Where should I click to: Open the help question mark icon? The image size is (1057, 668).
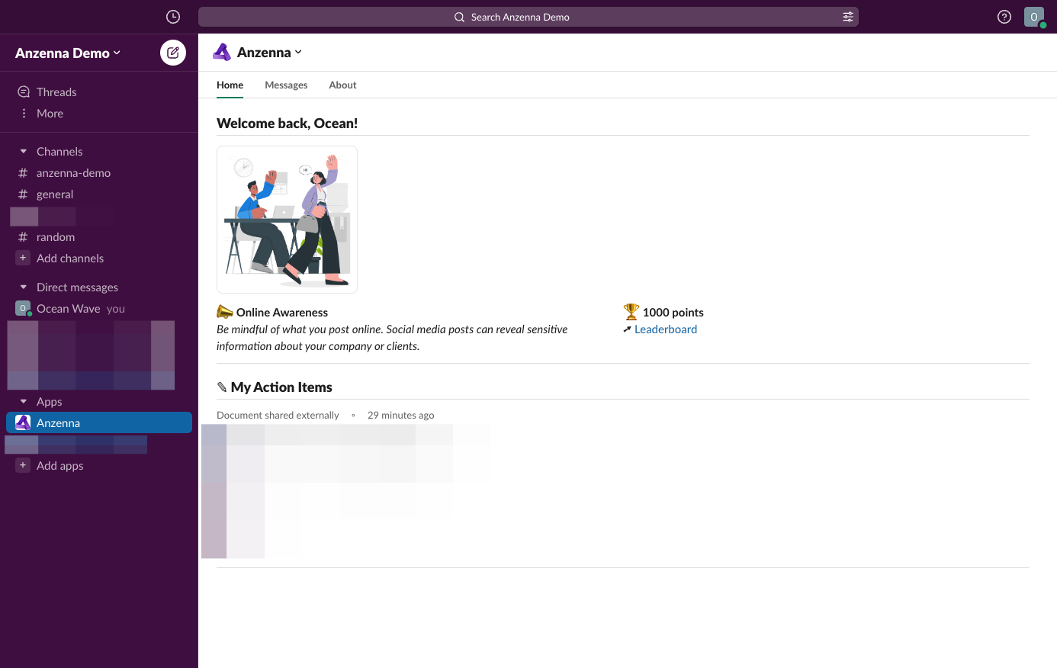point(1004,17)
